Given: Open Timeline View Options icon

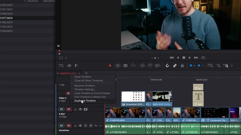Looking at the screenshot, I should (x=61, y=66).
